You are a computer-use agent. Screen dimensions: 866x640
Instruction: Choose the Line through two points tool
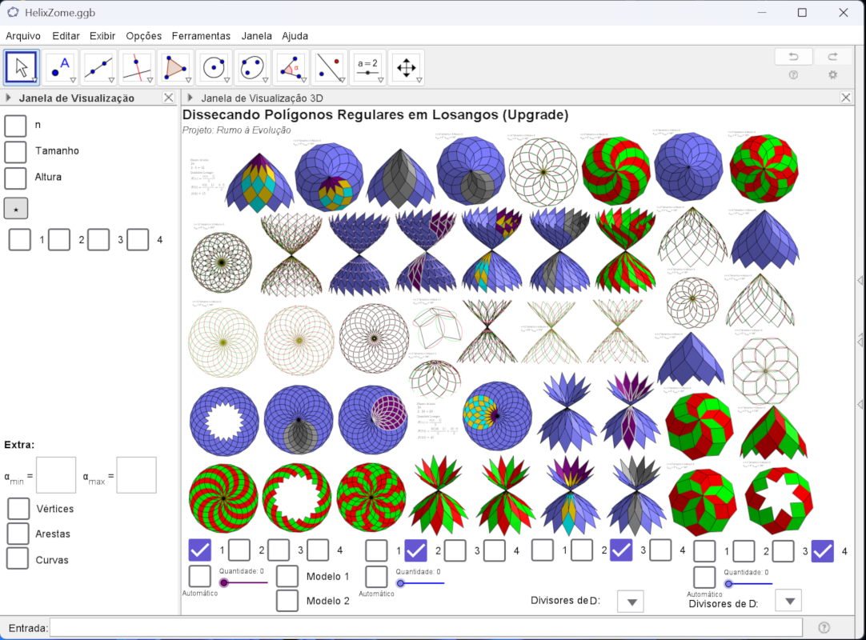click(x=98, y=68)
